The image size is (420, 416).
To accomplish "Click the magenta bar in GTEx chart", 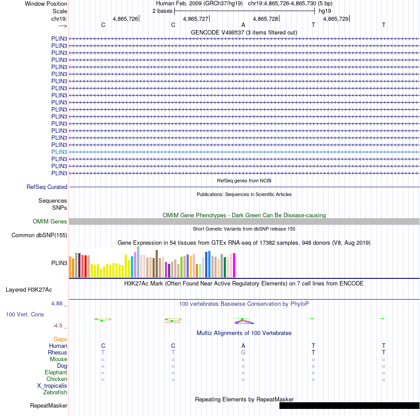I will (x=234, y=265).
